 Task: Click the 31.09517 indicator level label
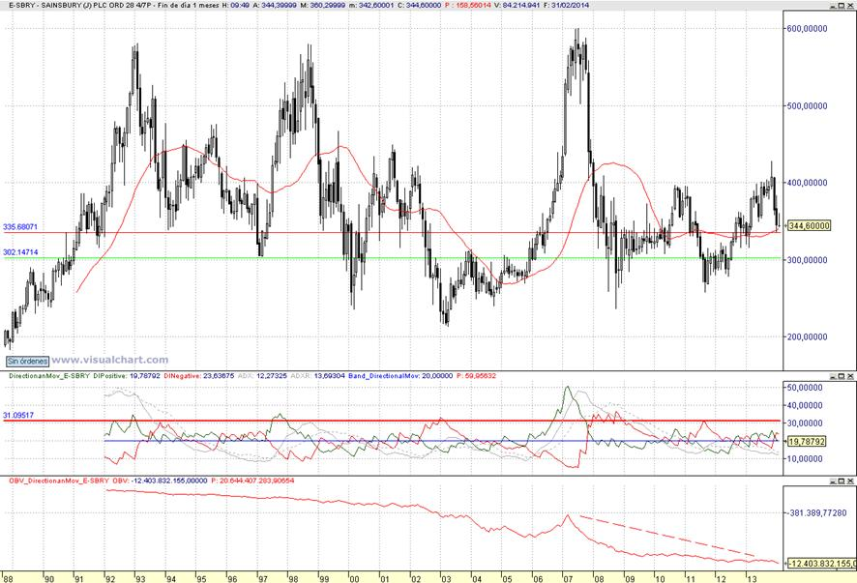[x=18, y=416]
